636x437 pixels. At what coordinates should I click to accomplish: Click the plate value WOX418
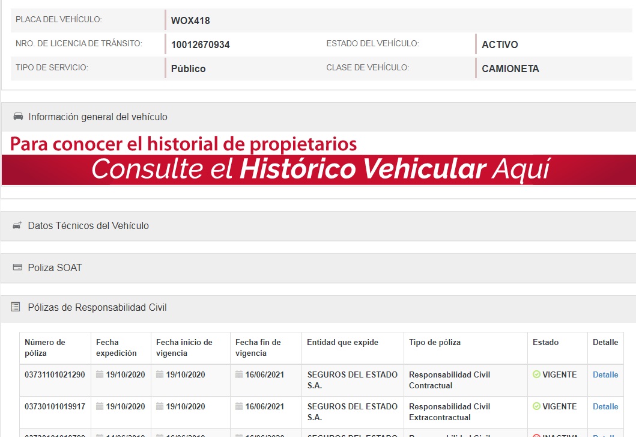[x=190, y=20]
